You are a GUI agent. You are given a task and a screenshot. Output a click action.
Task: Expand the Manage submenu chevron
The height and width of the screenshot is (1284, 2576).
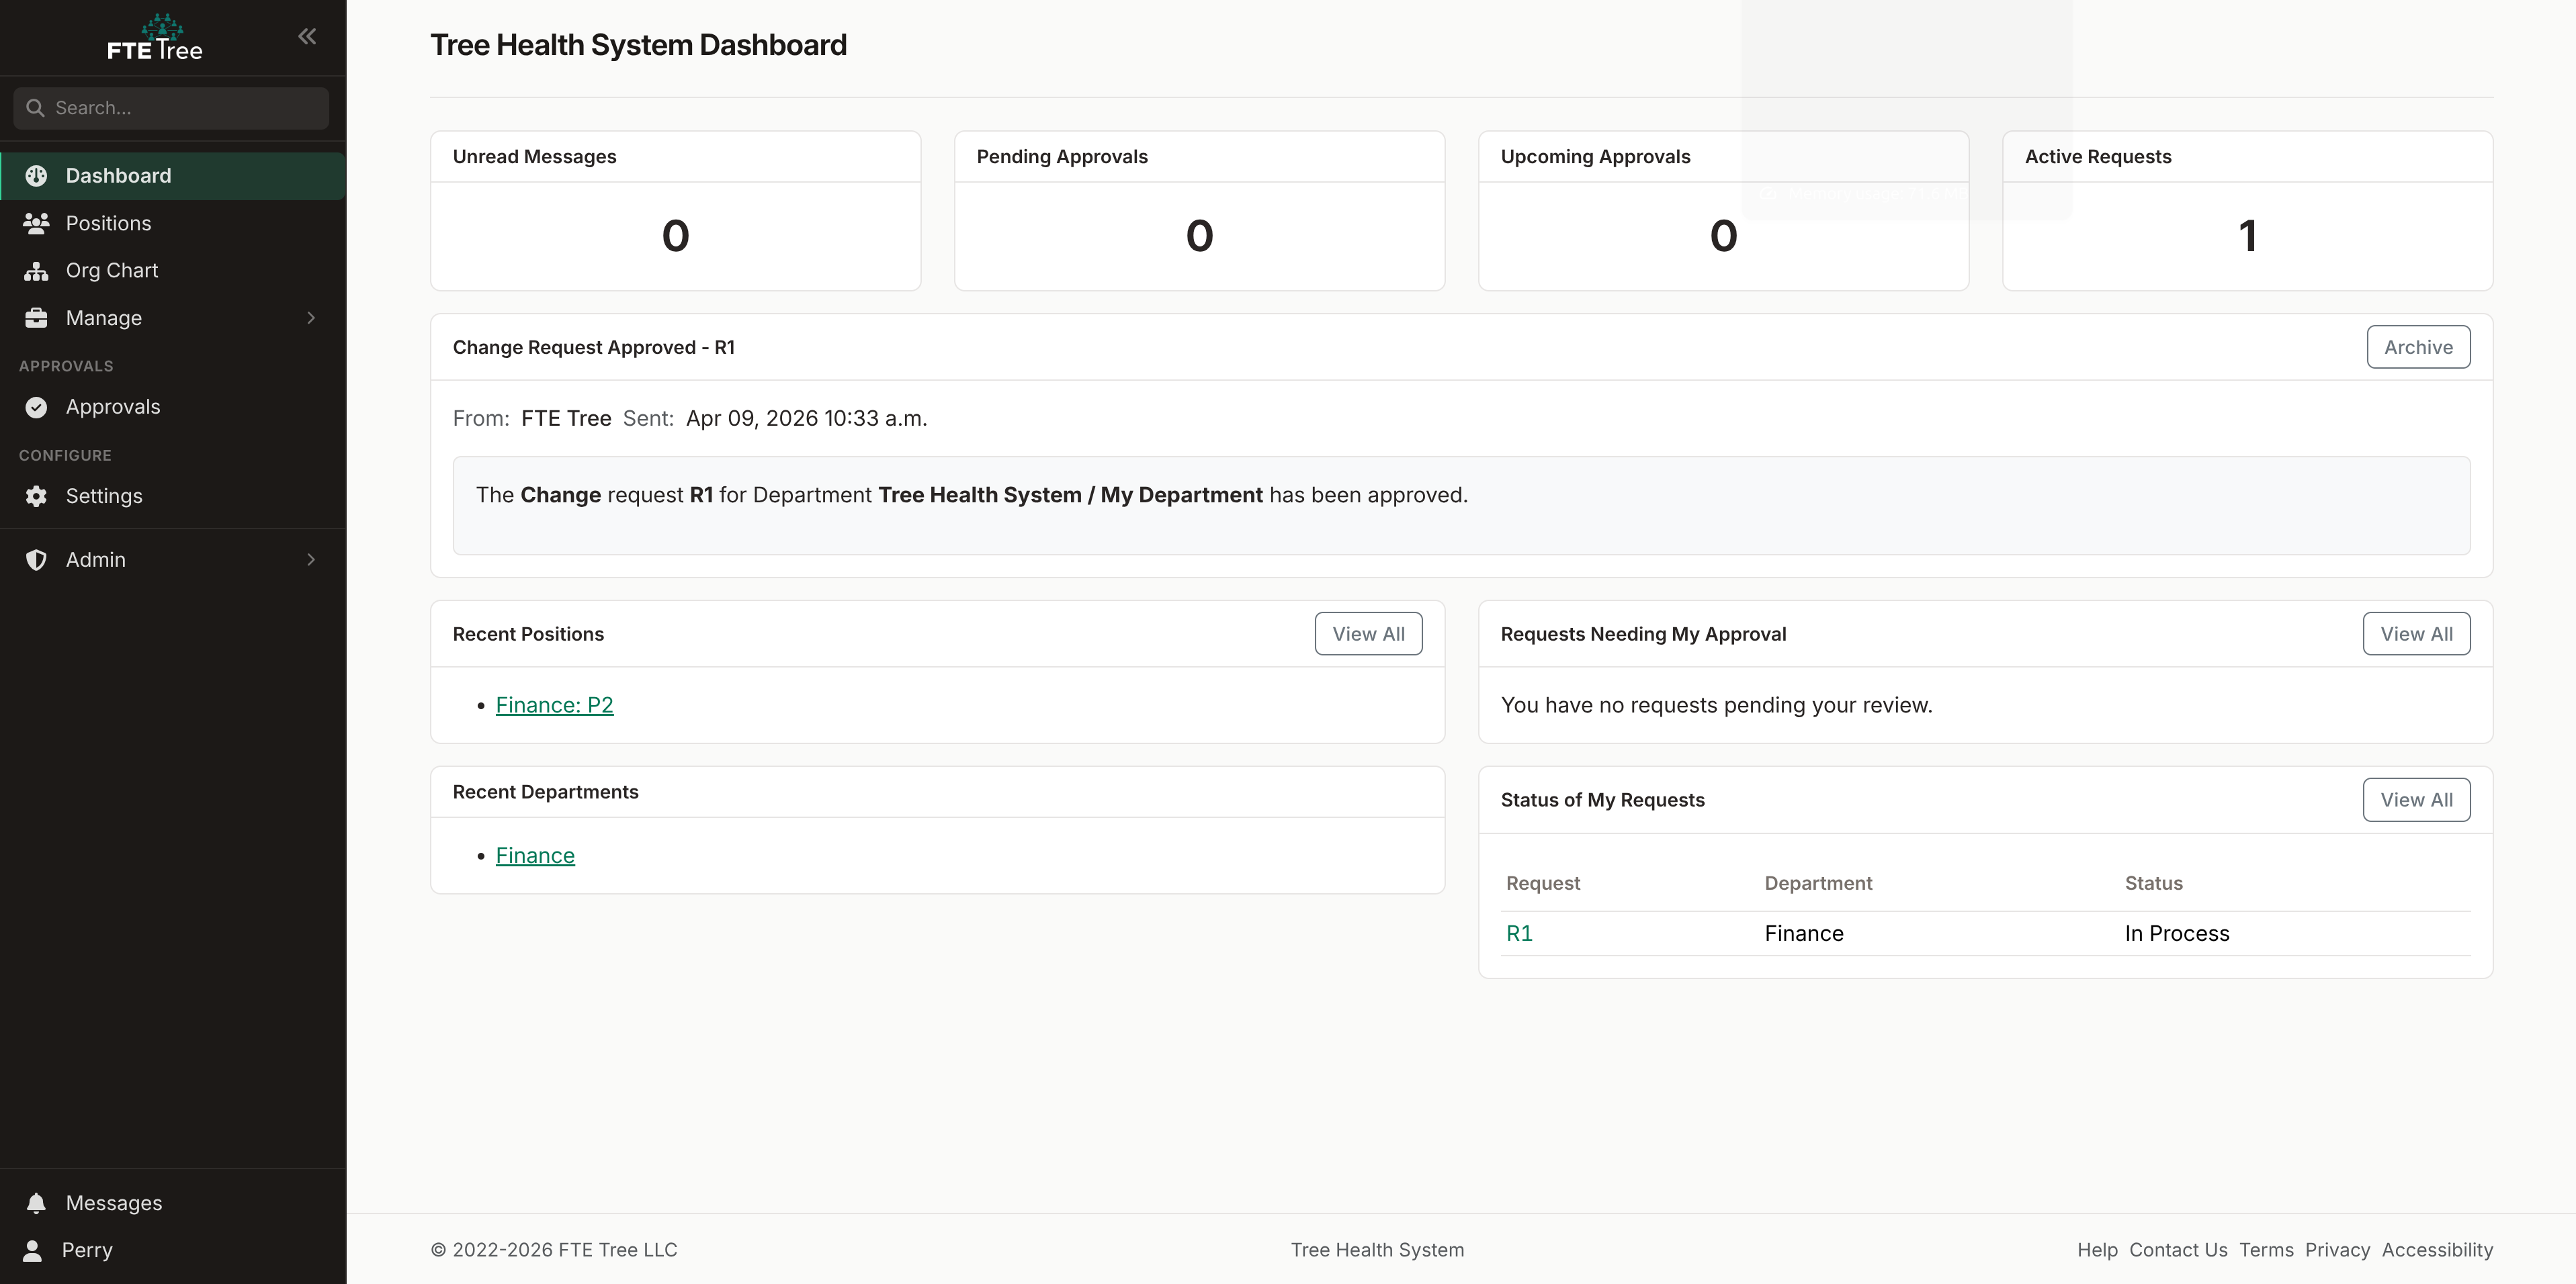[311, 318]
